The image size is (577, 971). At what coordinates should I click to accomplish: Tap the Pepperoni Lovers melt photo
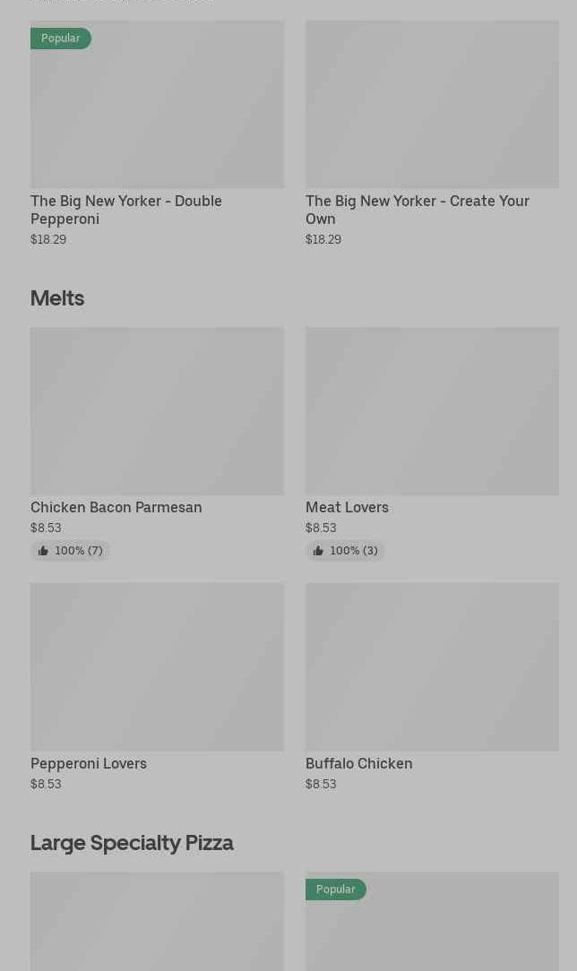pos(157,667)
